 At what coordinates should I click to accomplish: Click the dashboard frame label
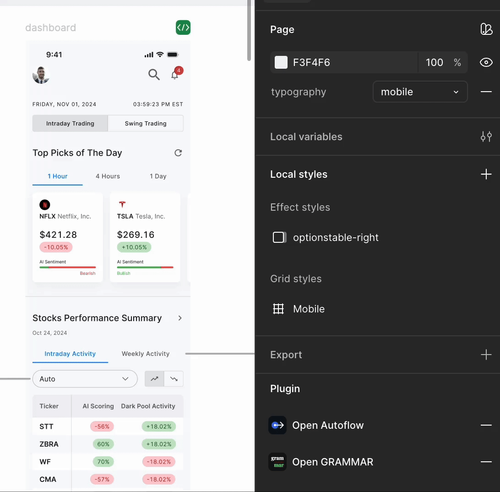[51, 28]
